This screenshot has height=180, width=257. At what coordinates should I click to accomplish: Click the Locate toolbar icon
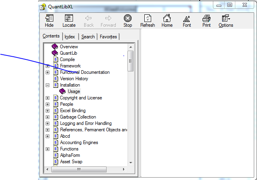point(69,19)
